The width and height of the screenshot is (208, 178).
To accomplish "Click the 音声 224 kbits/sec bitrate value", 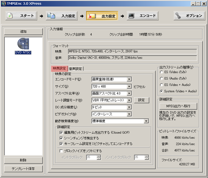I will 185,144.
